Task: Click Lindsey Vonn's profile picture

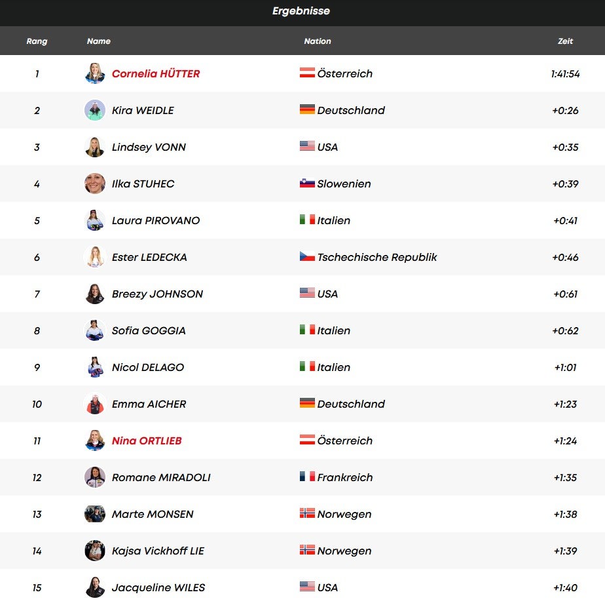Action: (x=95, y=147)
